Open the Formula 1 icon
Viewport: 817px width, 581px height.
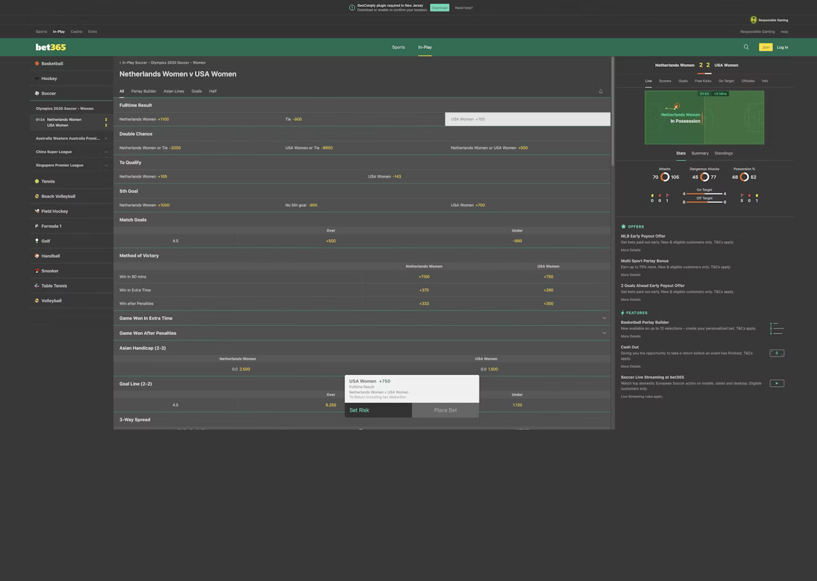pos(37,226)
